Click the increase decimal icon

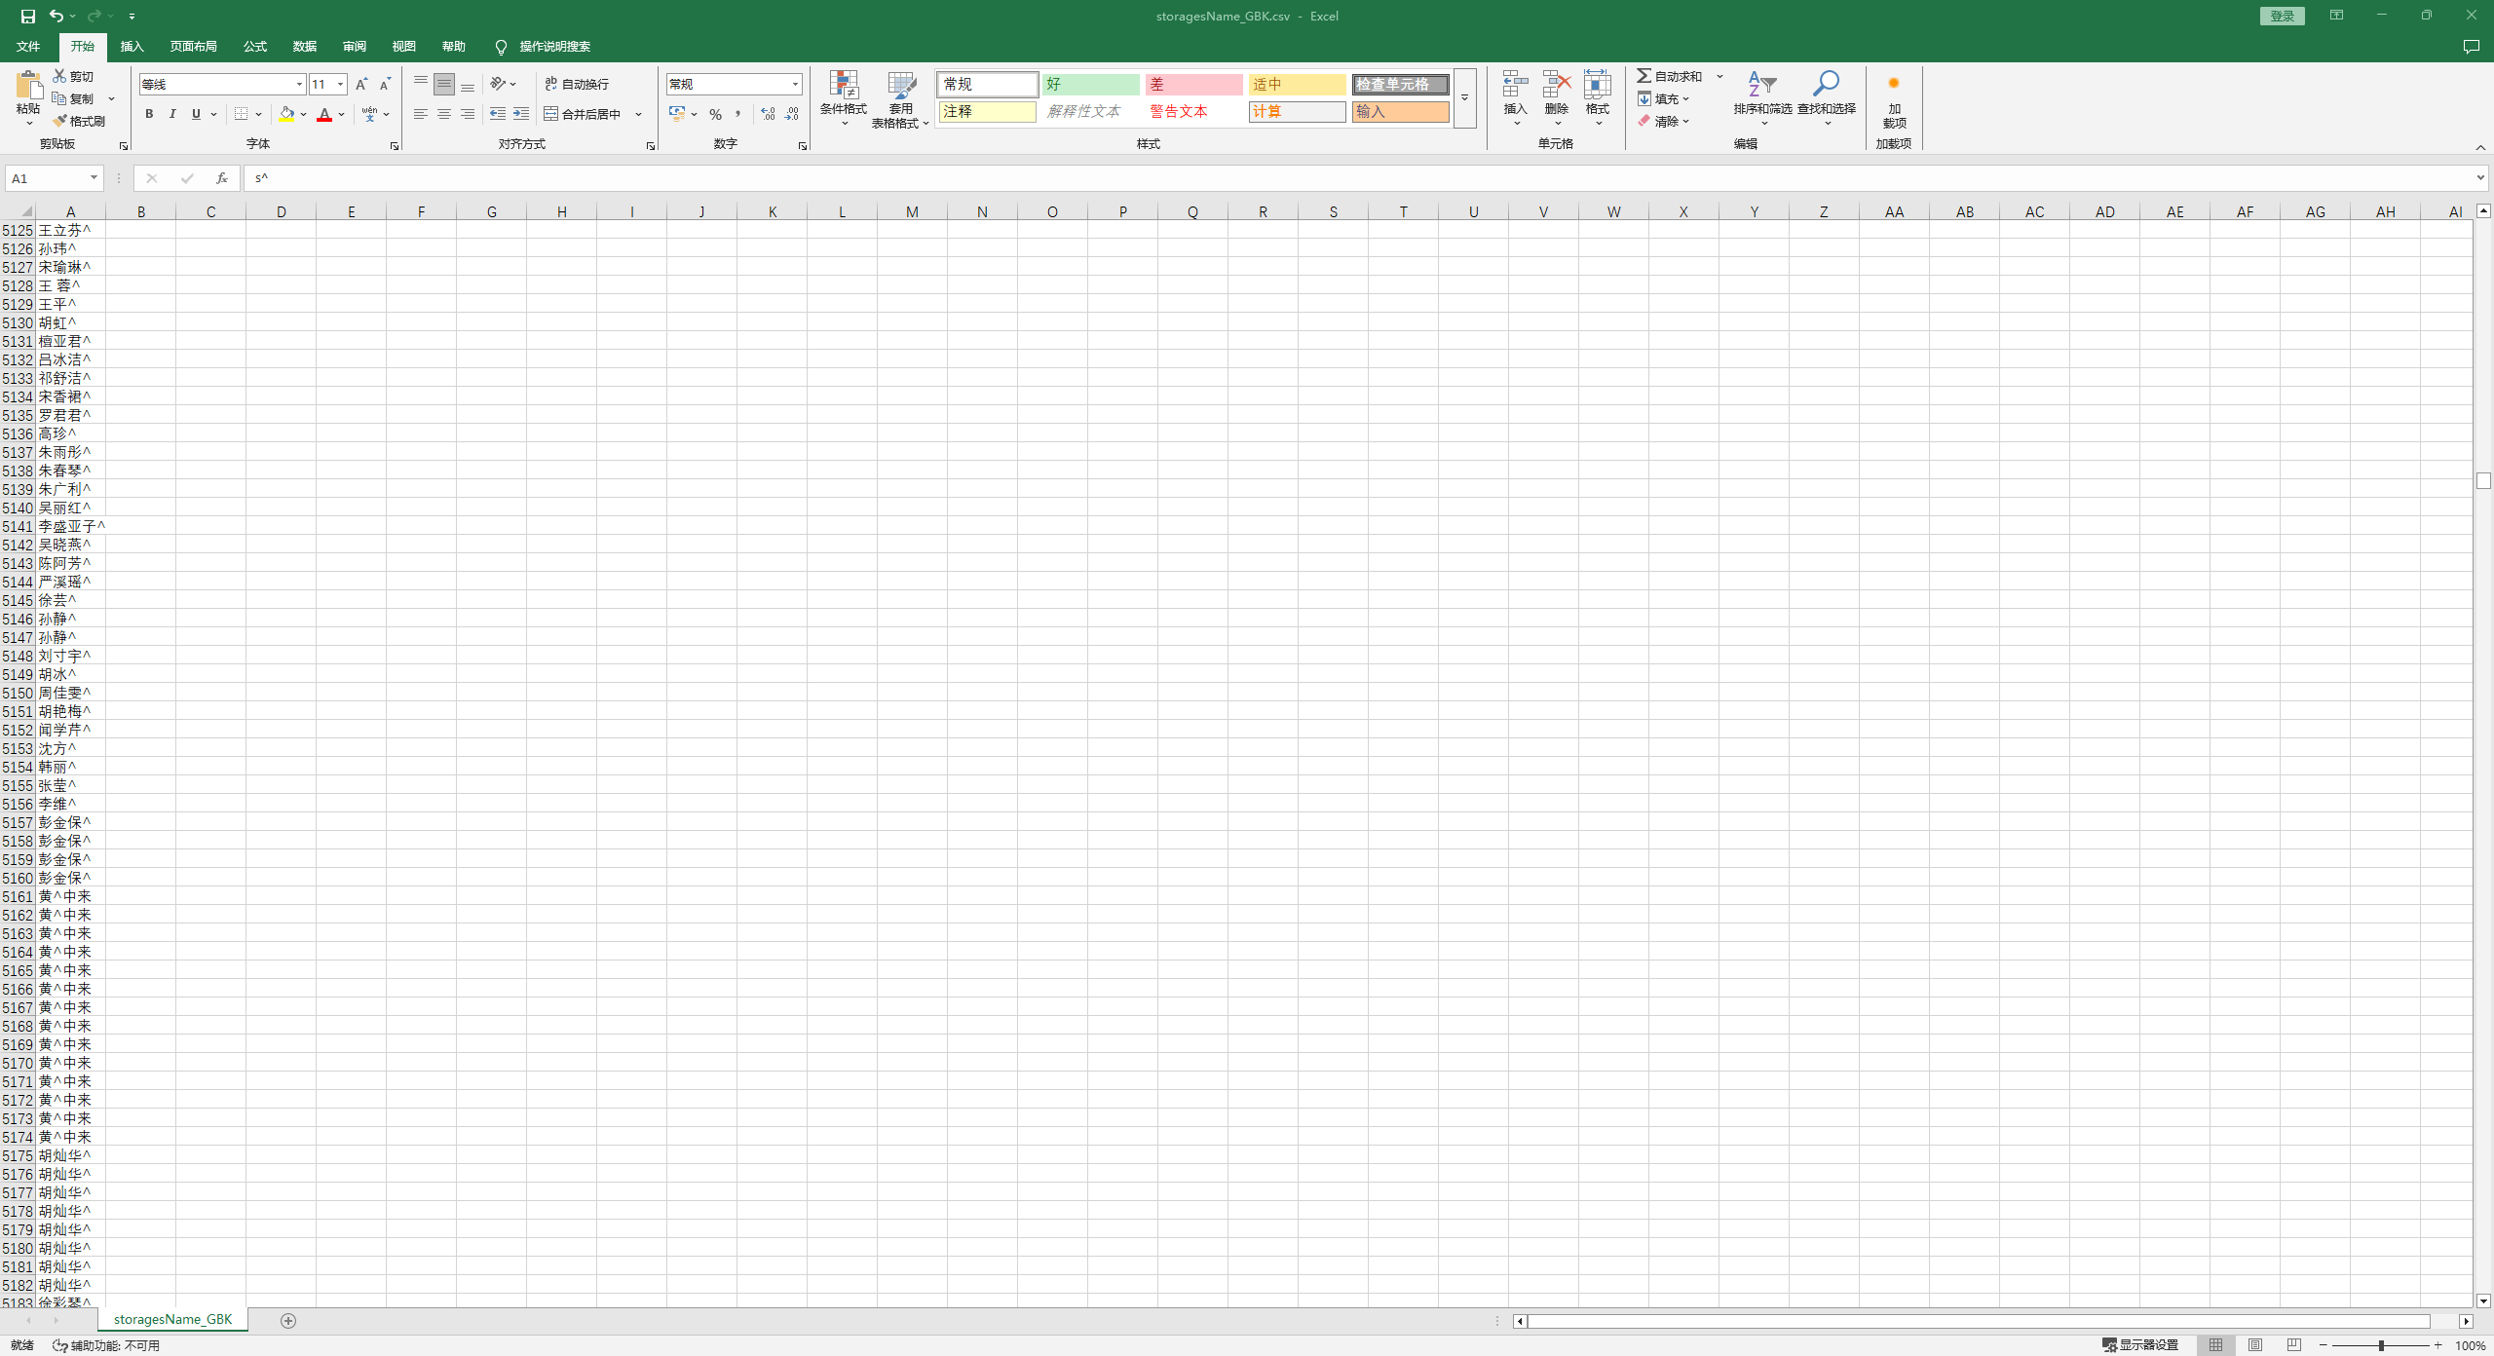(x=768, y=114)
